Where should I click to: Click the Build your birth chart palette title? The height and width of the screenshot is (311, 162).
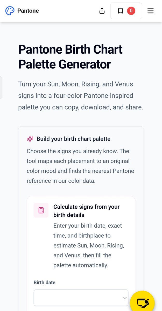click(73, 139)
